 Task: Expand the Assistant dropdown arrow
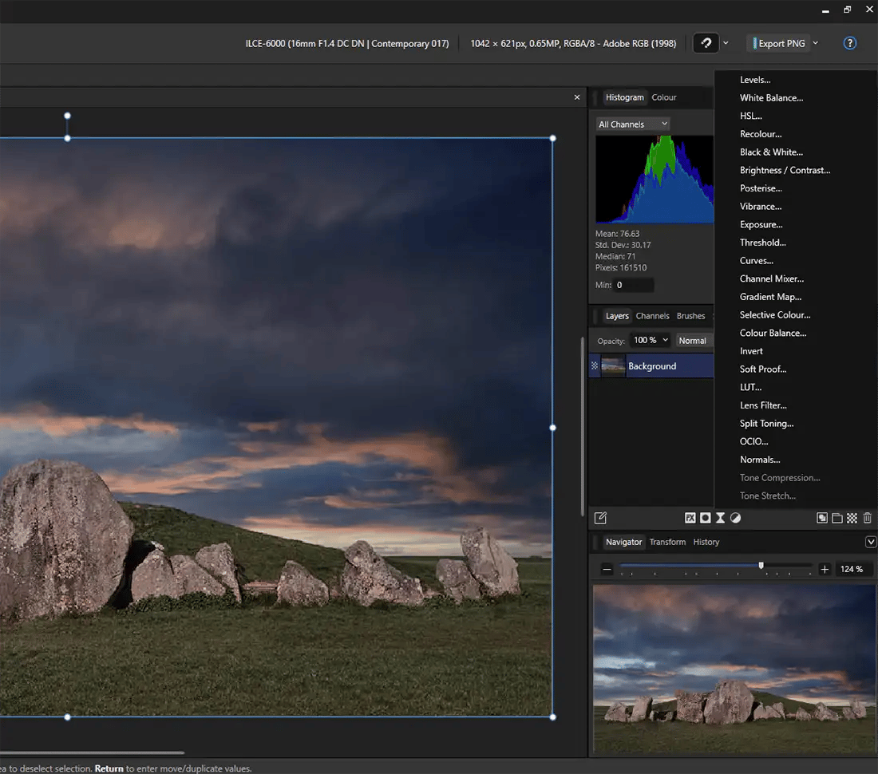pyautogui.click(x=726, y=43)
